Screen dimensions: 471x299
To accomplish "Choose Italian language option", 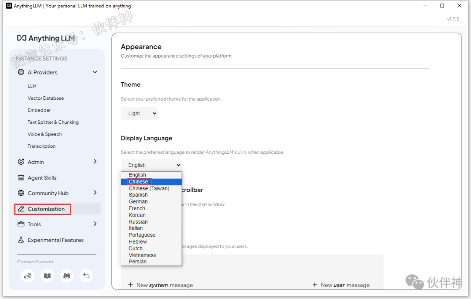I will [x=151, y=228].
